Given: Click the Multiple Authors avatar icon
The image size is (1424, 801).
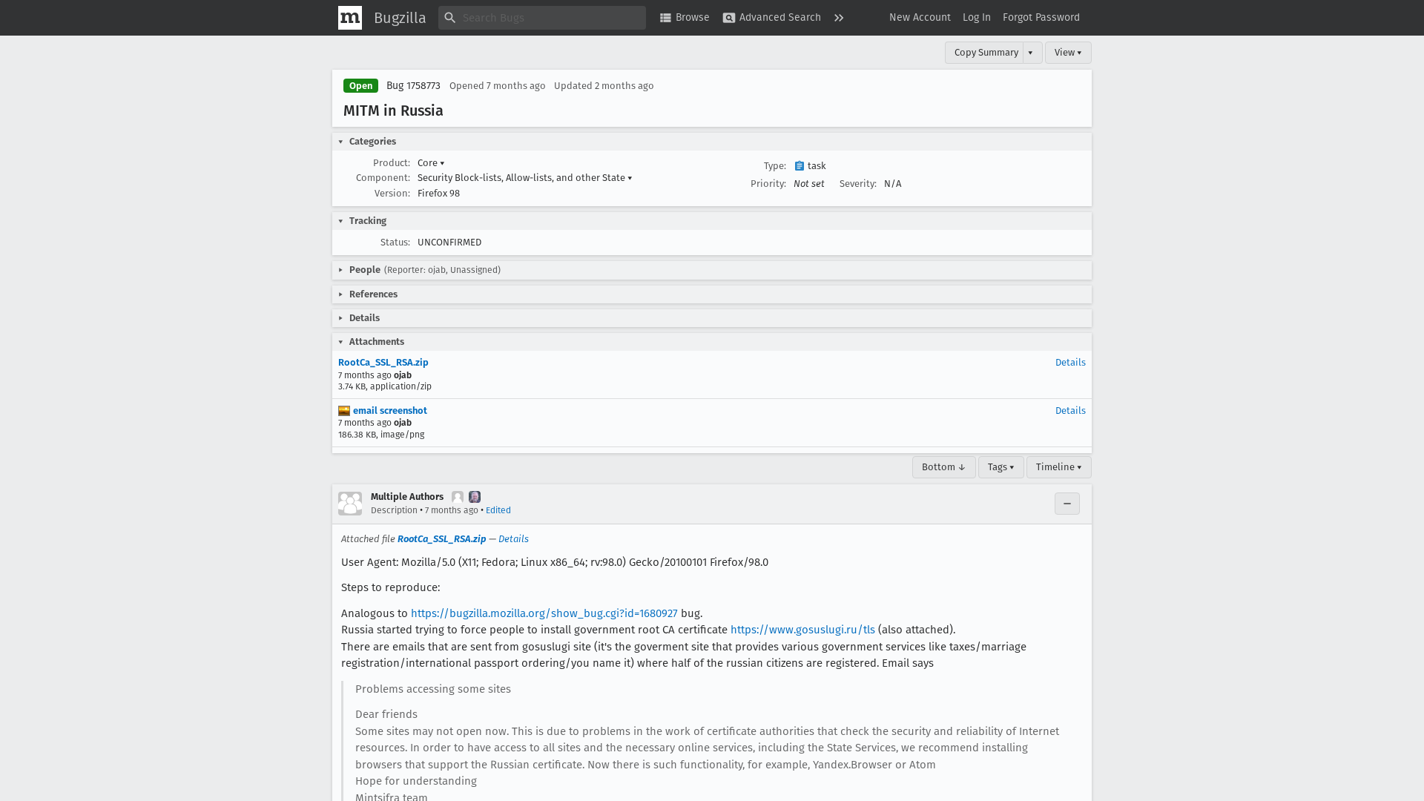Looking at the screenshot, I should [350, 504].
